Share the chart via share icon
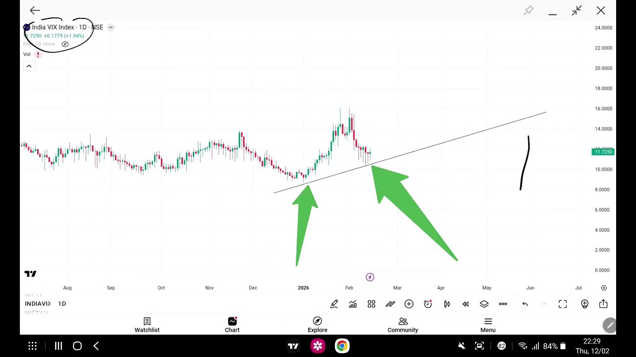Image resolution: width=636 pixels, height=357 pixels. 603,304
